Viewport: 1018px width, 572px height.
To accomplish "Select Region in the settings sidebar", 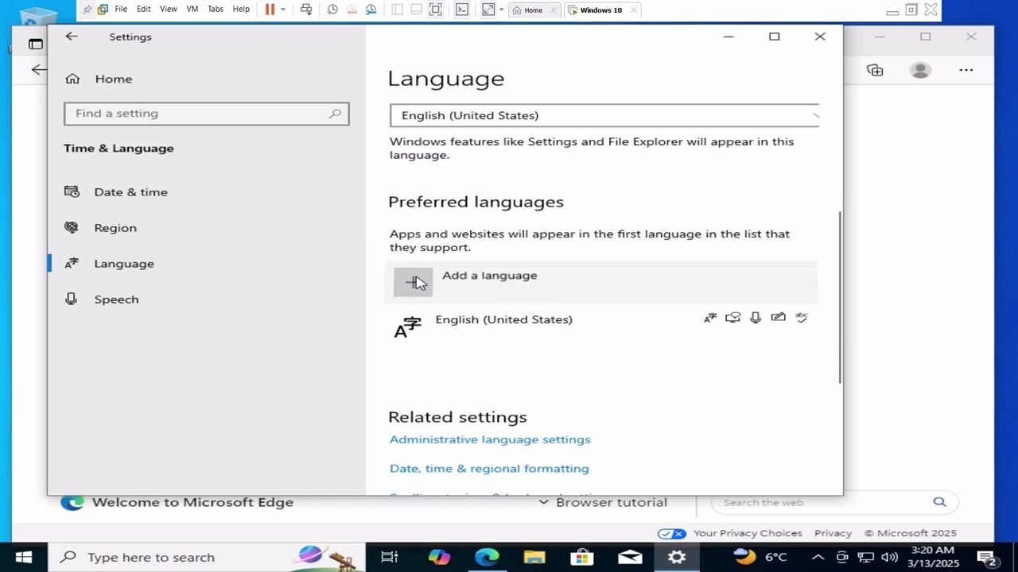I will click(115, 228).
